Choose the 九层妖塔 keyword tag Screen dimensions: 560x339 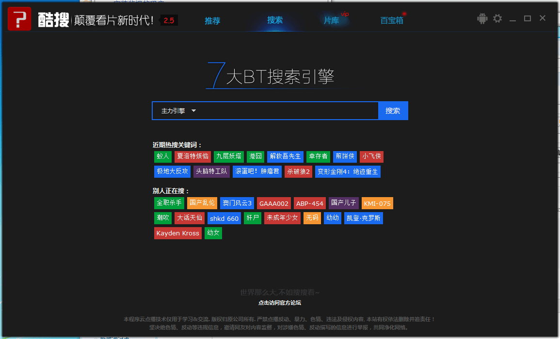click(x=229, y=156)
